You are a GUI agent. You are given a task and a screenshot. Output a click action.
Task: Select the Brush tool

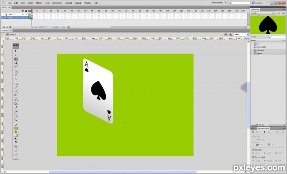[x=16, y=91]
